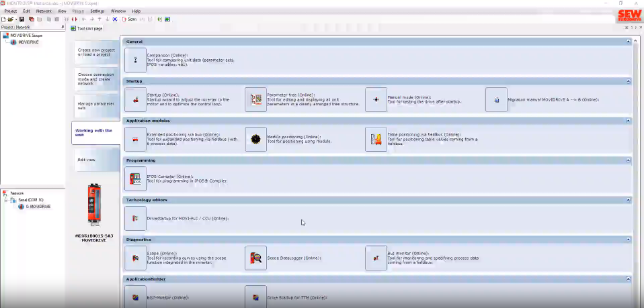
Task: Open Manual mode tool icon
Action: [376, 99]
